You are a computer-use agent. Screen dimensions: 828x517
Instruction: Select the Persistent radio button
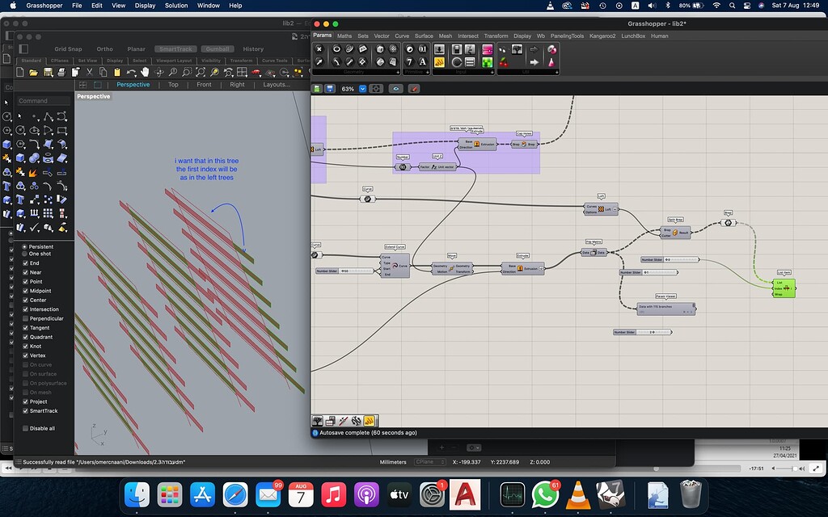(24, 246)
